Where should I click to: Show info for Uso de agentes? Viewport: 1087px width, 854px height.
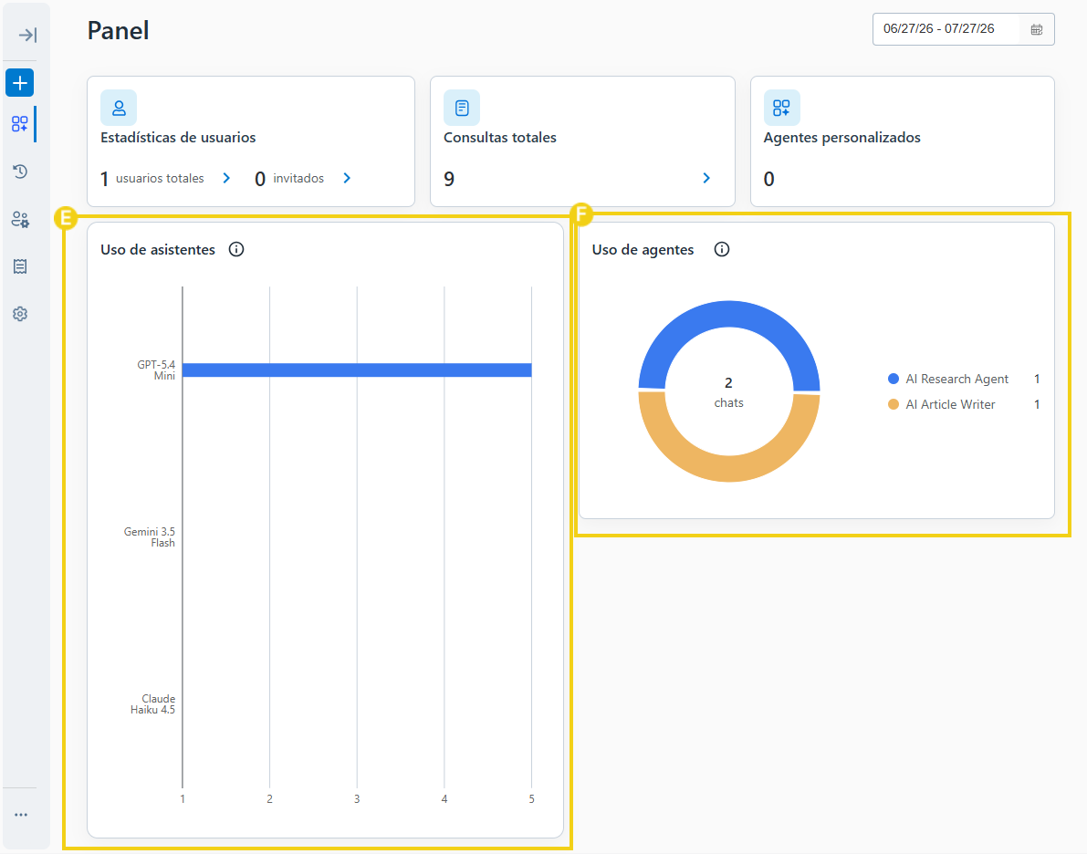coord(722,250)
